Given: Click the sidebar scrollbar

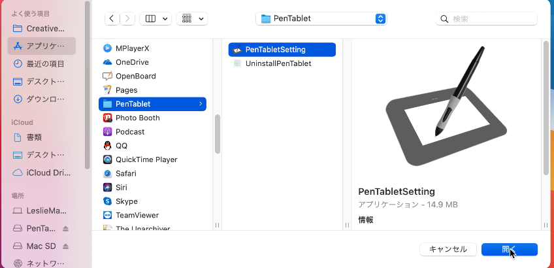Looking at the screenshot, I should coord(88,85).
